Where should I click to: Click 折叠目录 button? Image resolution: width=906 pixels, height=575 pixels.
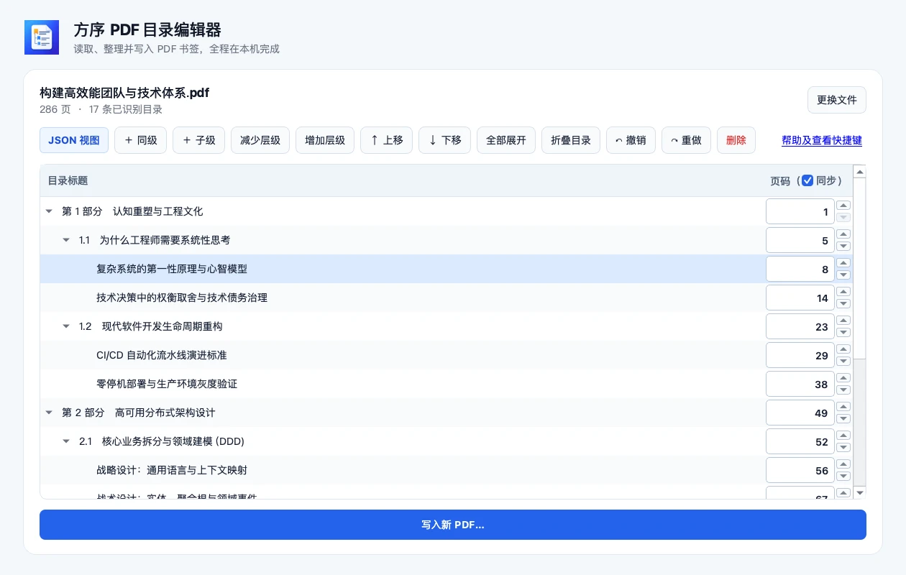571,140
